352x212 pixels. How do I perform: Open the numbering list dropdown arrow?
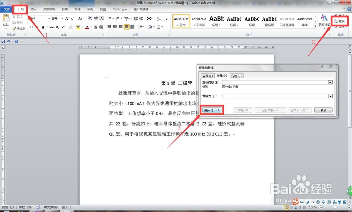point(121,19)
